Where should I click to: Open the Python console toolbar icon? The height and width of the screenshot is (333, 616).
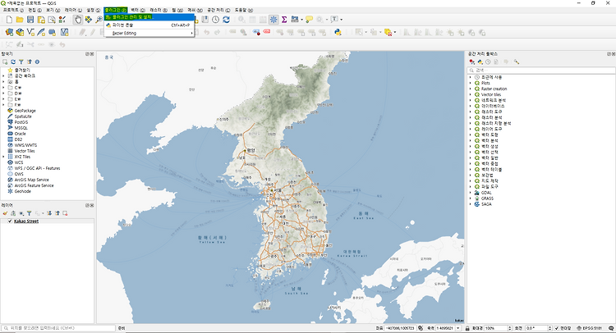338,32
